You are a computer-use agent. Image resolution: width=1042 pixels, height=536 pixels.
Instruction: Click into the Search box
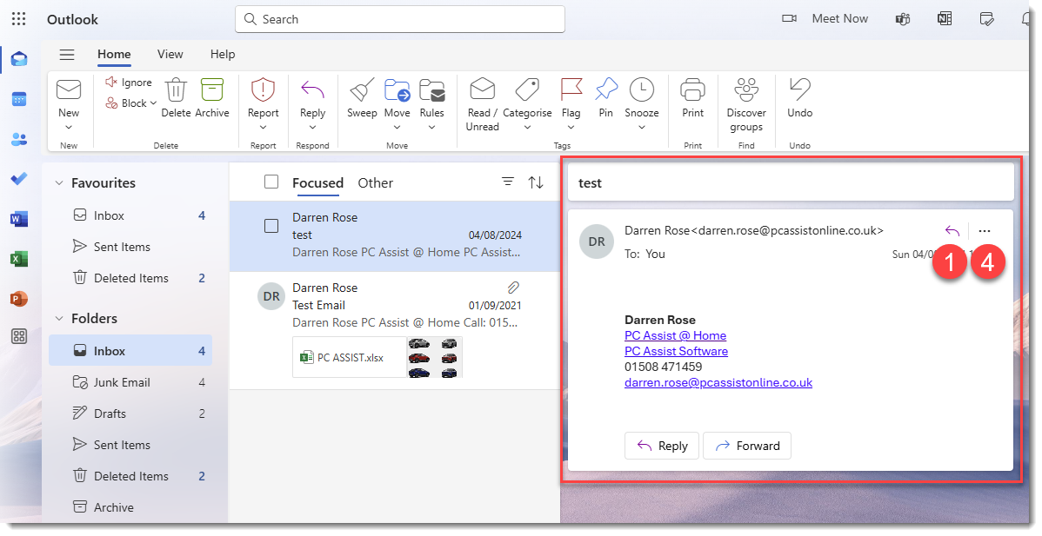[x=400, y=19]
